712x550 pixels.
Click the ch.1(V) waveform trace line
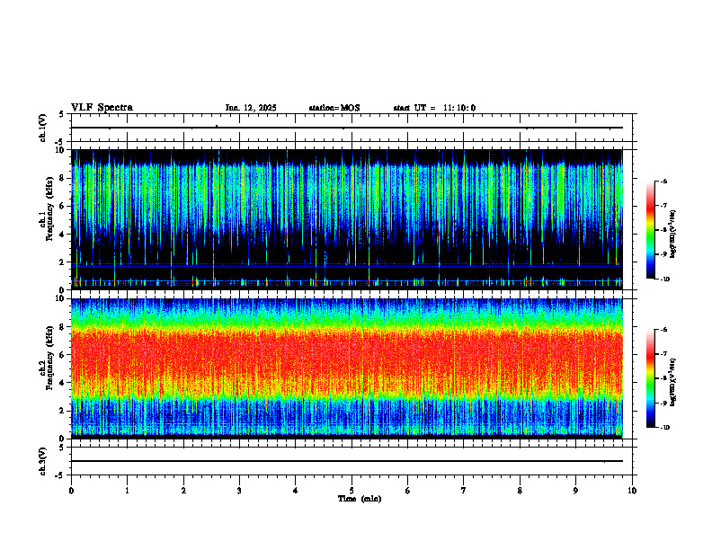347,128
